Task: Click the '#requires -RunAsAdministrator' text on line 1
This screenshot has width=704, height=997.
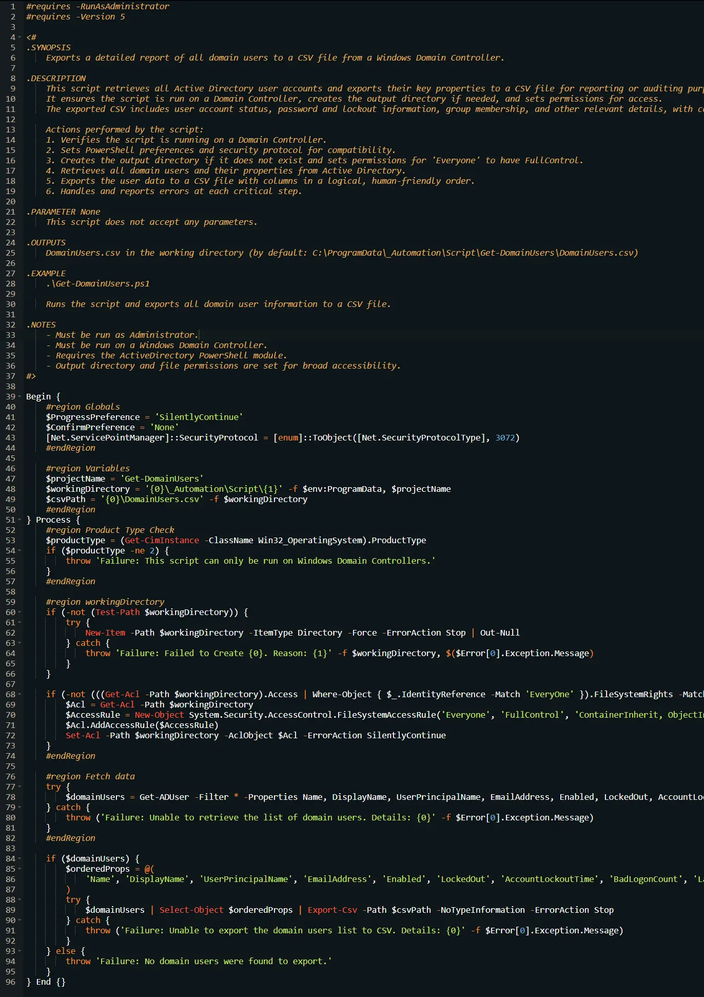Action: pos(97,6)
